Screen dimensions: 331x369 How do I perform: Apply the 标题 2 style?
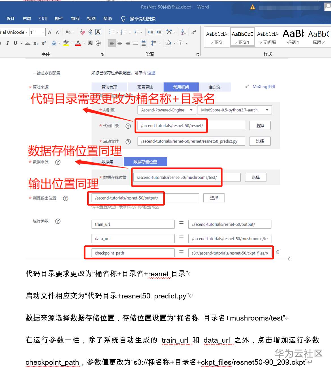(319, 37)
